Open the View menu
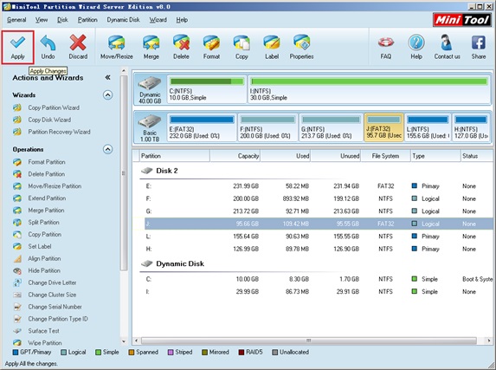This screenshot has height=370, width=496. tap(42, 20)
